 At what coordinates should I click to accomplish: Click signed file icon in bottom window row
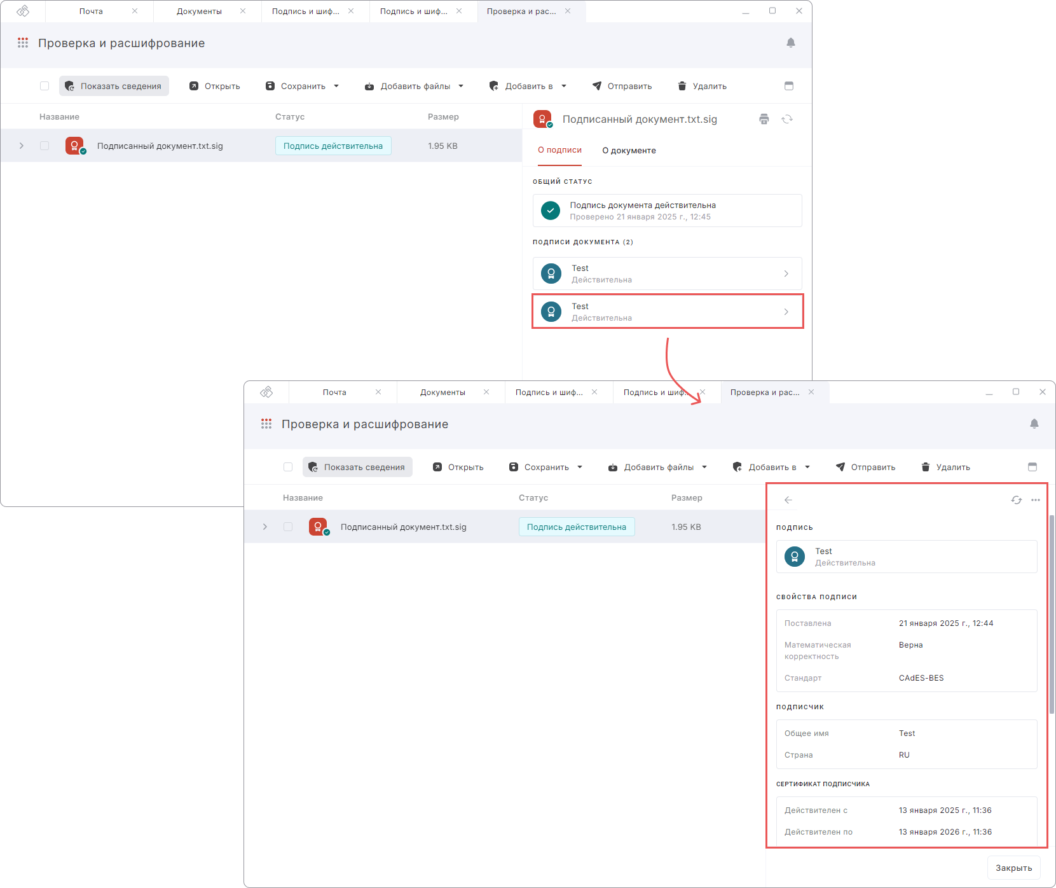(x=319, y=527)
